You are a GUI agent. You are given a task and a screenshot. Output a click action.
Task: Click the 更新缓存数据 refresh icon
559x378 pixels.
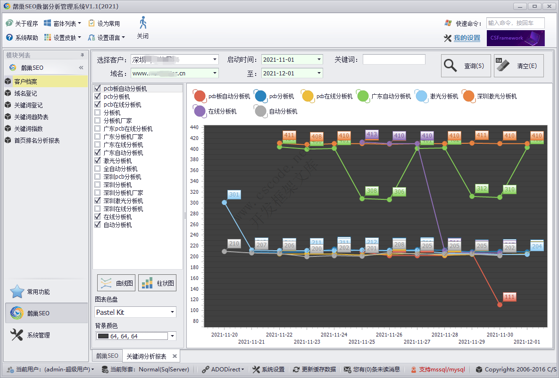click(296, 370)
